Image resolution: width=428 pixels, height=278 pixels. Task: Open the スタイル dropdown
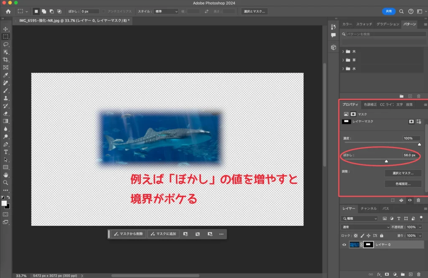(x=166, y=11)
